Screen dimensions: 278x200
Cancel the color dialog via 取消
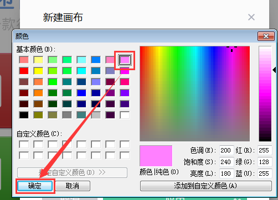[x=73, y=186]
